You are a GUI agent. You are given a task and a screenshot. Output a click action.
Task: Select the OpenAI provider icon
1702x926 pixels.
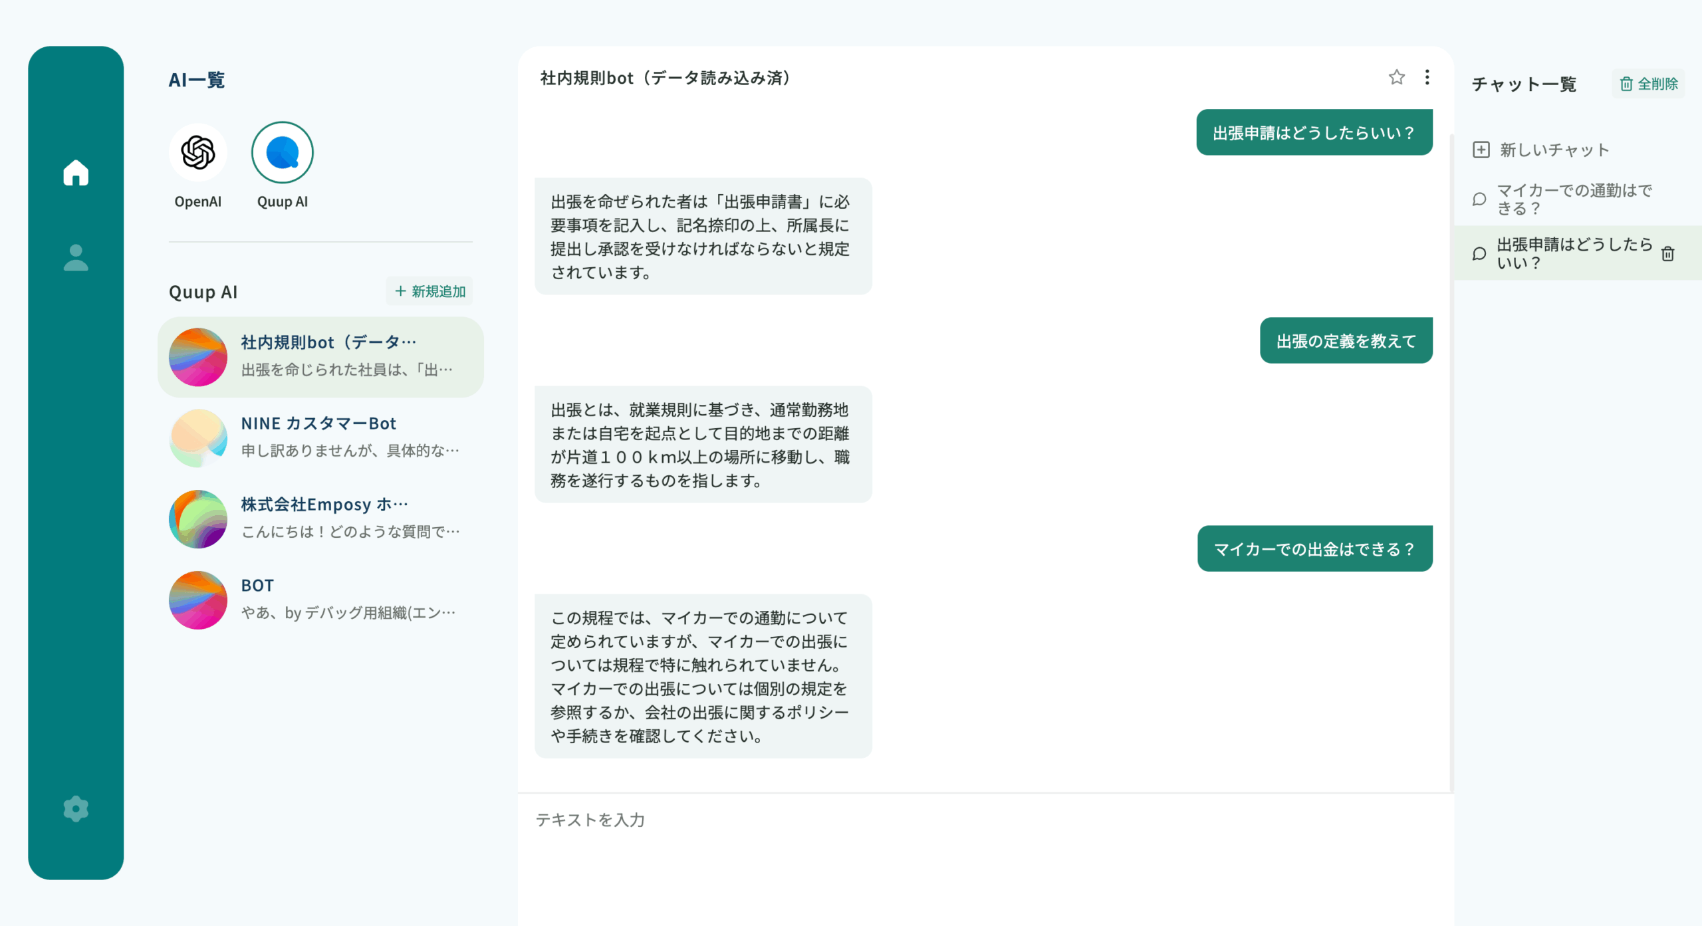click(x=198, y=153)
